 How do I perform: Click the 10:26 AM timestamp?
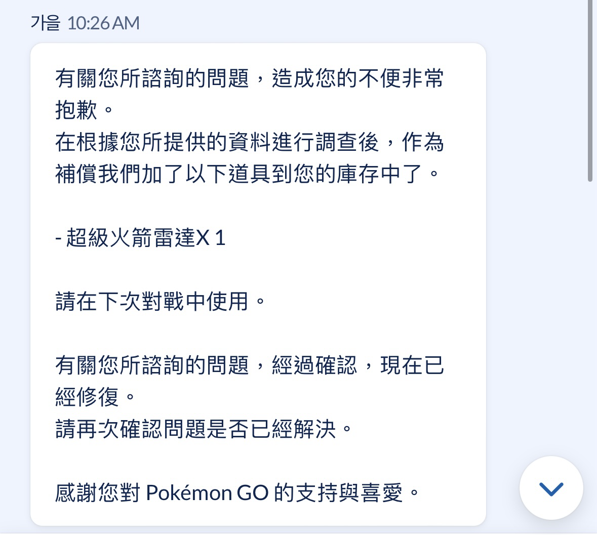pyautogui.click(x=104, y=23)
